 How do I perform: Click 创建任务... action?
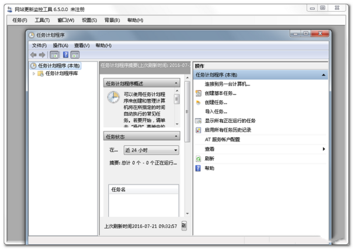[216, 102]
